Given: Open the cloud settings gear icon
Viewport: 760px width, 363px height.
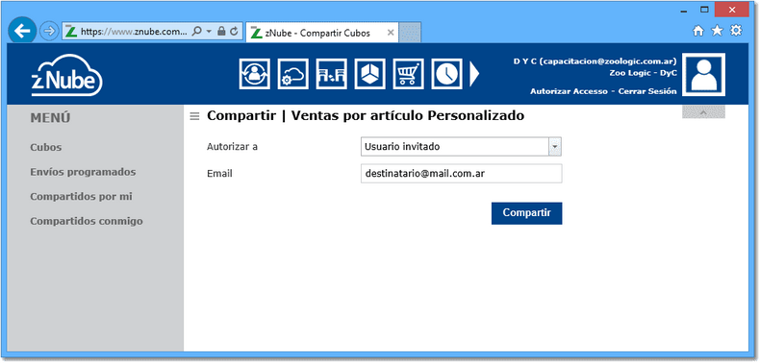Looking at the screenshot, I should tap(292, 74).
